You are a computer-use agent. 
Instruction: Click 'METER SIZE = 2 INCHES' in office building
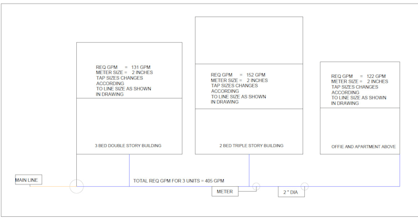(360, 81)
